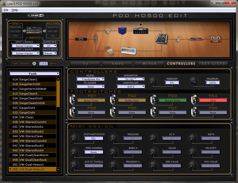
Task: Adjust the Minimum value knob
Action: (153, 81)
